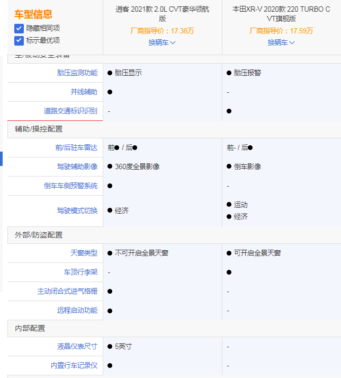Uncheck the 隐藏相同项 checkbox
Image resolution: width=341 pixels, height=378 pixels.
19,29
